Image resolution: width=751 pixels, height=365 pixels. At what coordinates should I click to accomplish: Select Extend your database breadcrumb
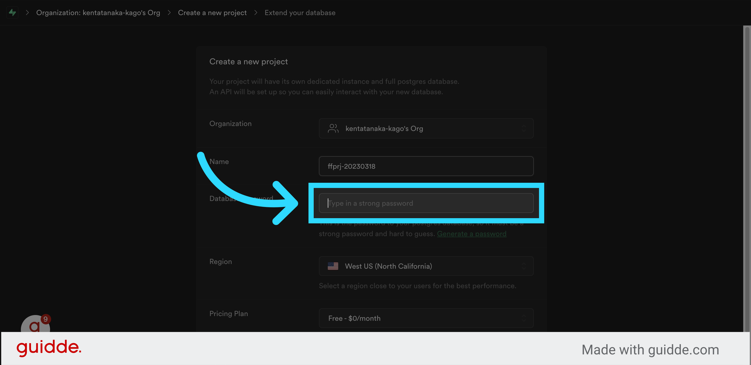click(x=300, y=12)
